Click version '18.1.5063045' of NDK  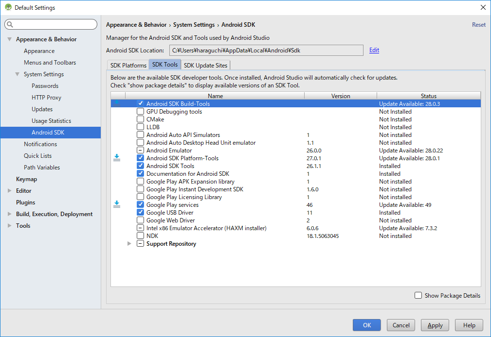click(323, 236)
